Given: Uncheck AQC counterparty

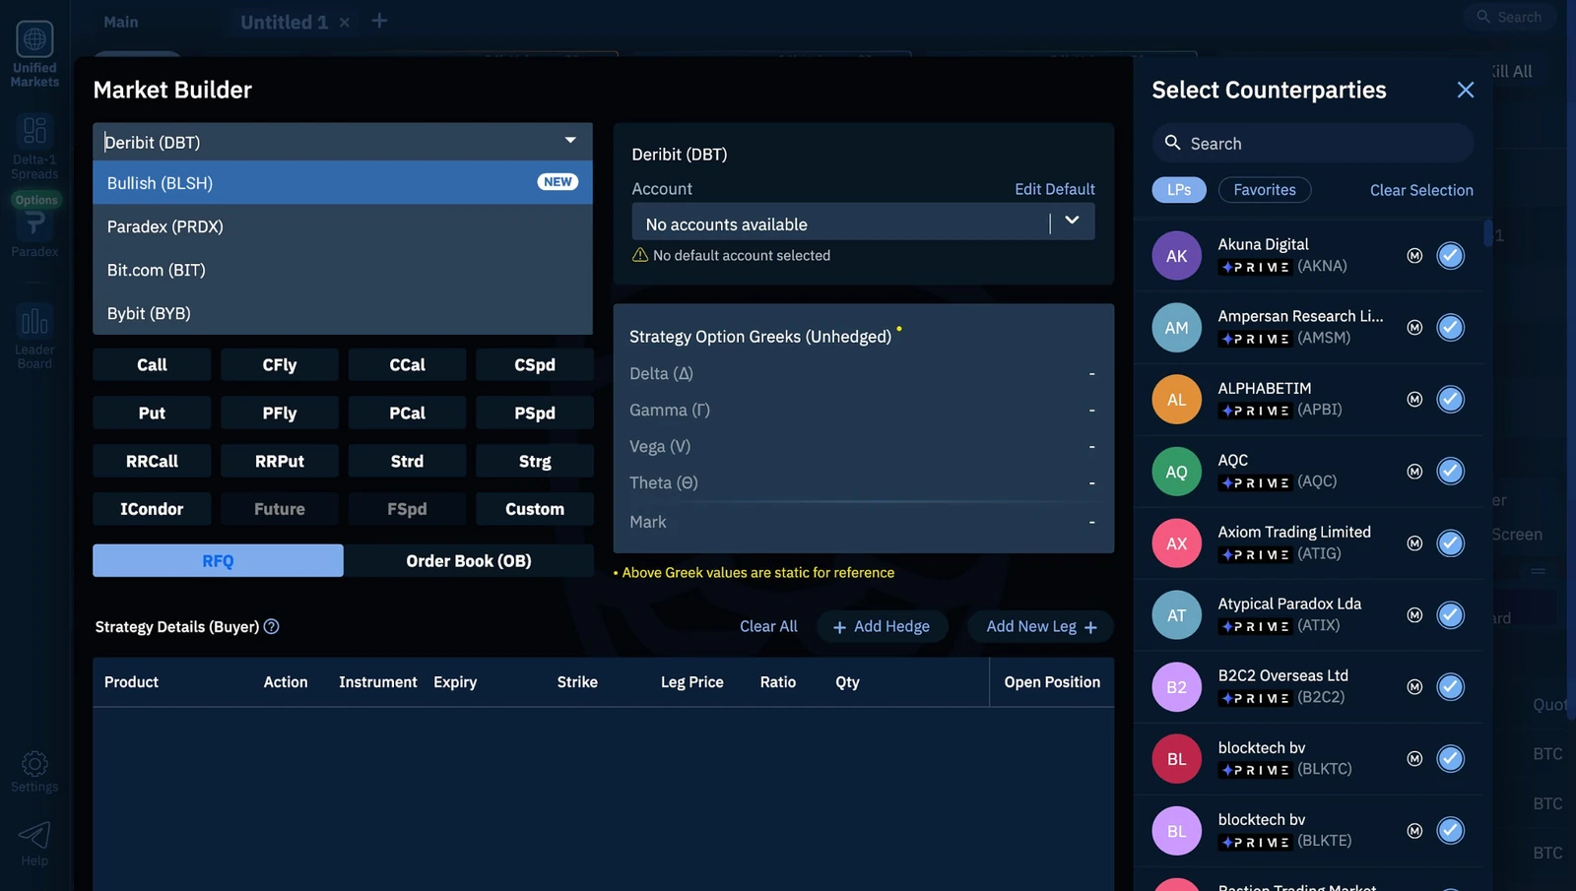Looking at the screenshot, I should click(1450, 472).
